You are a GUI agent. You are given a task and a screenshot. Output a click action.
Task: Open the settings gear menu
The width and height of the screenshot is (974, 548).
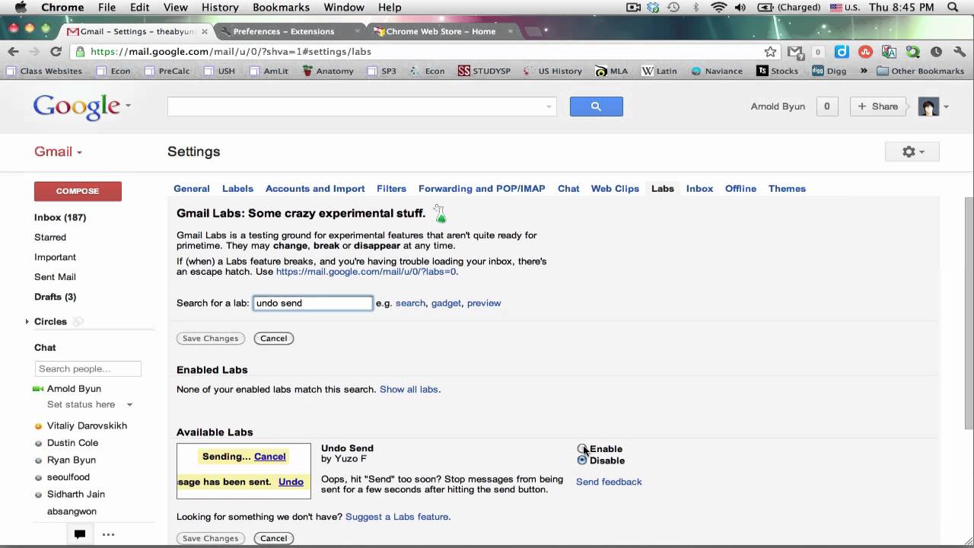(912, 151)
